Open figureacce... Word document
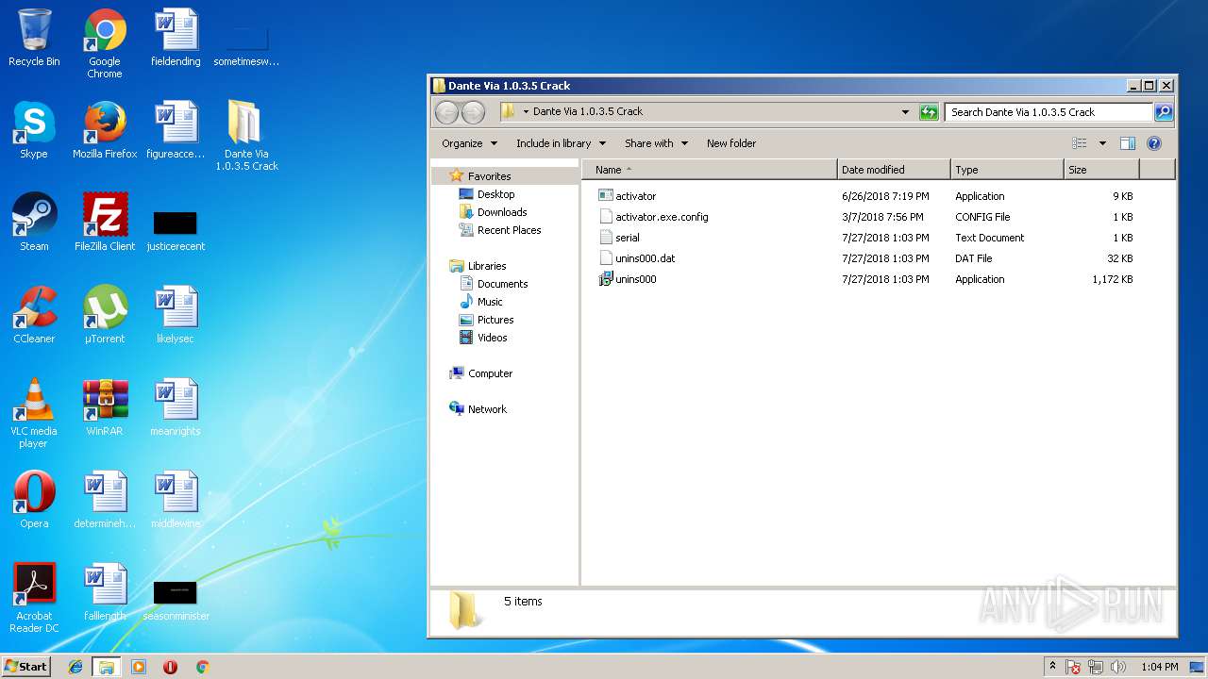The height and width of the screenshot is (679, 1208). point(176,130)
